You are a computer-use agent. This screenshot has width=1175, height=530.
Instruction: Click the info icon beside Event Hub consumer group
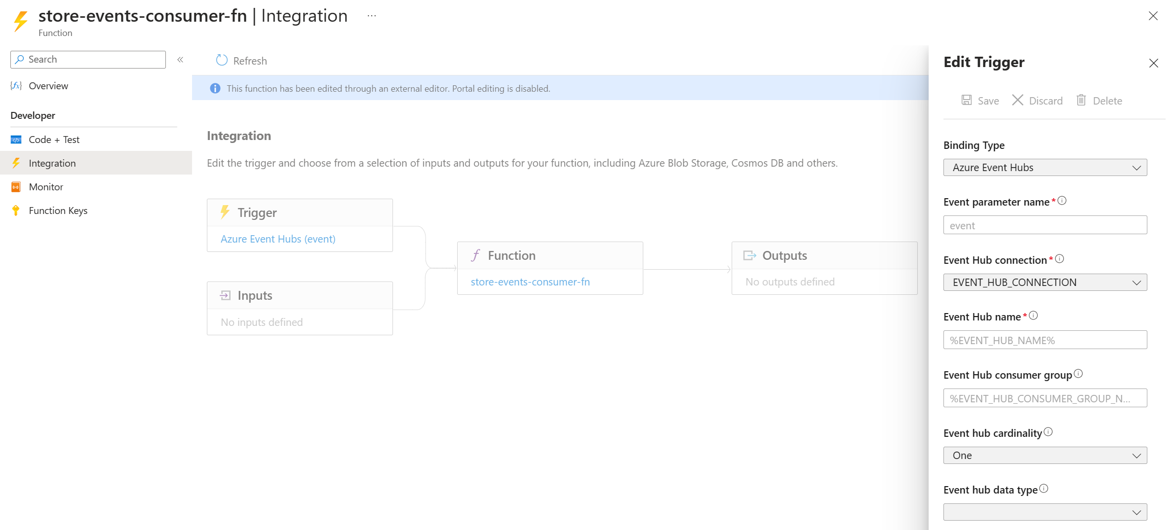click(x=1078, y=374)
